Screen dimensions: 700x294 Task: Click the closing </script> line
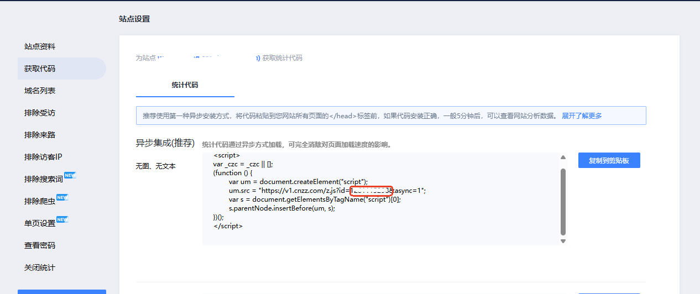coord(228,226)
